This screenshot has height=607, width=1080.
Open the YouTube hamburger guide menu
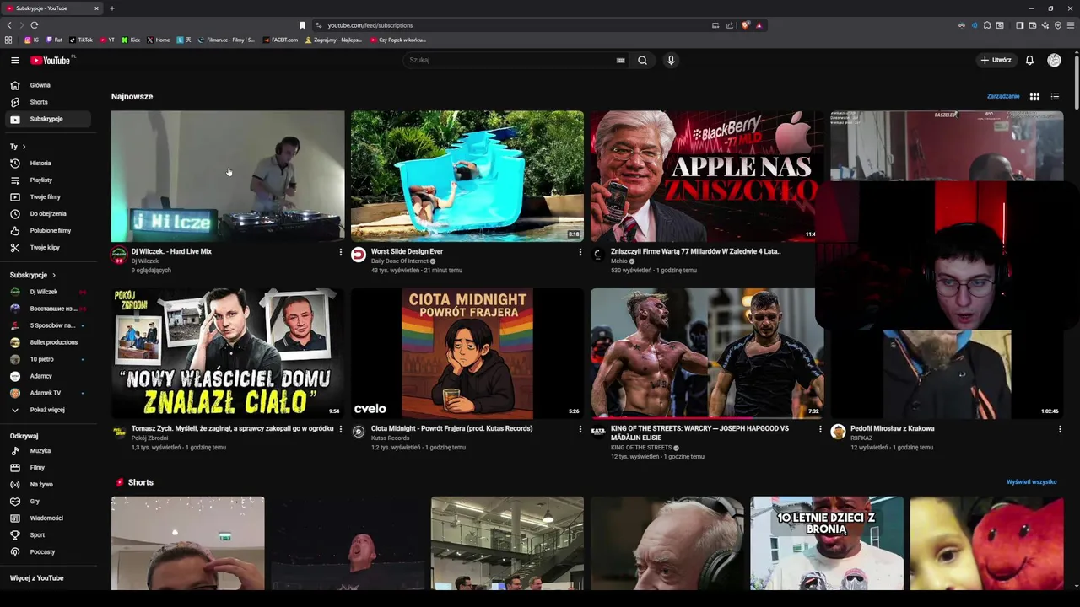(x=14, y=60)
